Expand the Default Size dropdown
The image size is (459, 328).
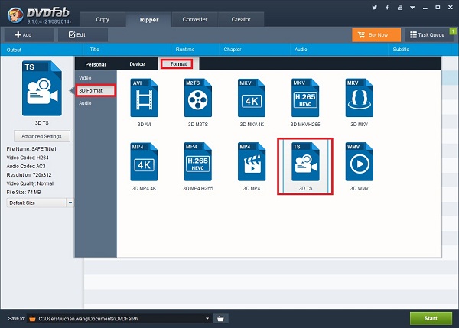[x=70, y=203]
